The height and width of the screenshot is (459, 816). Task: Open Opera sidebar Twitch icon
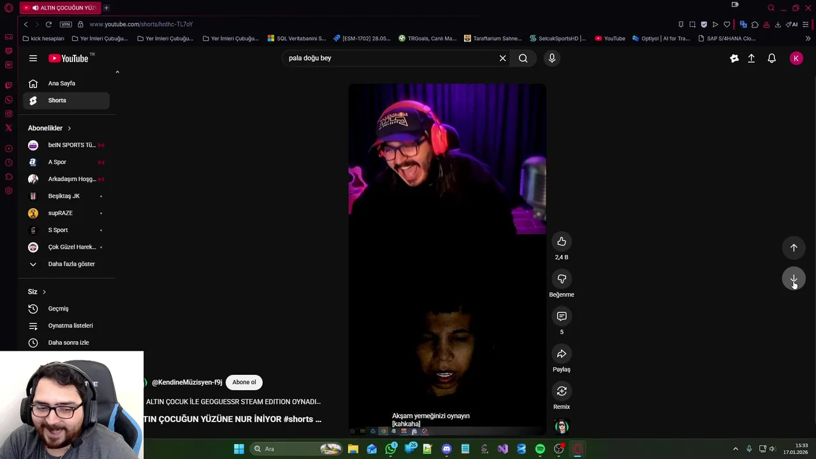tap(8, 85)
